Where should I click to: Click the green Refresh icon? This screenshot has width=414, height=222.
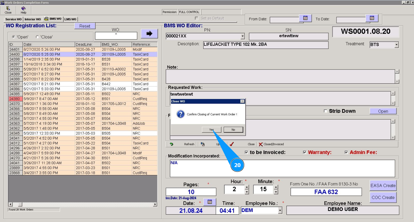[171, 144]
